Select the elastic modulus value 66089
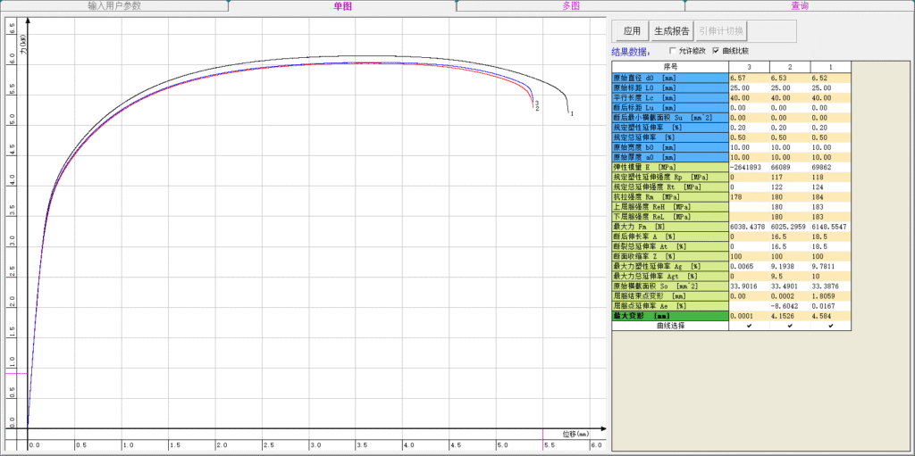 pos(790,168)
